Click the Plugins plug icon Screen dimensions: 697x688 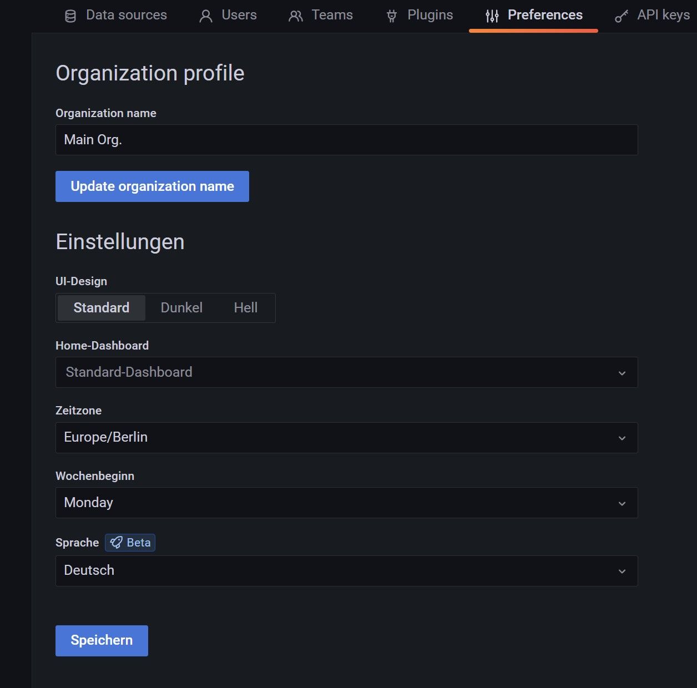[x=392, y=16]
